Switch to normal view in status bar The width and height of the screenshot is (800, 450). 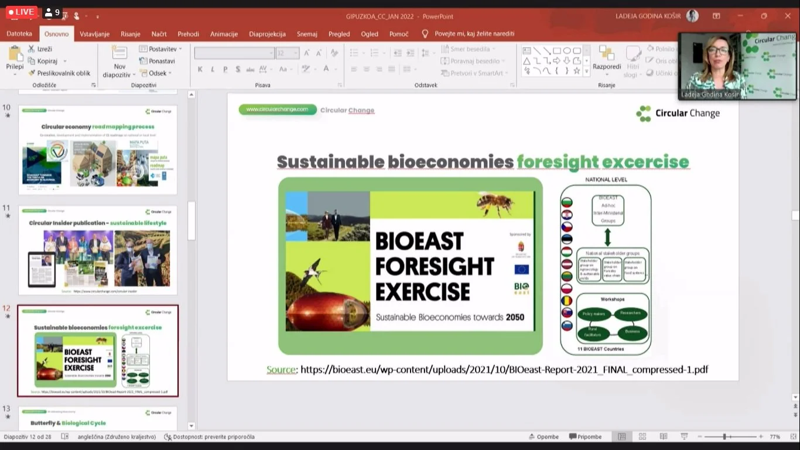point(622,437)
